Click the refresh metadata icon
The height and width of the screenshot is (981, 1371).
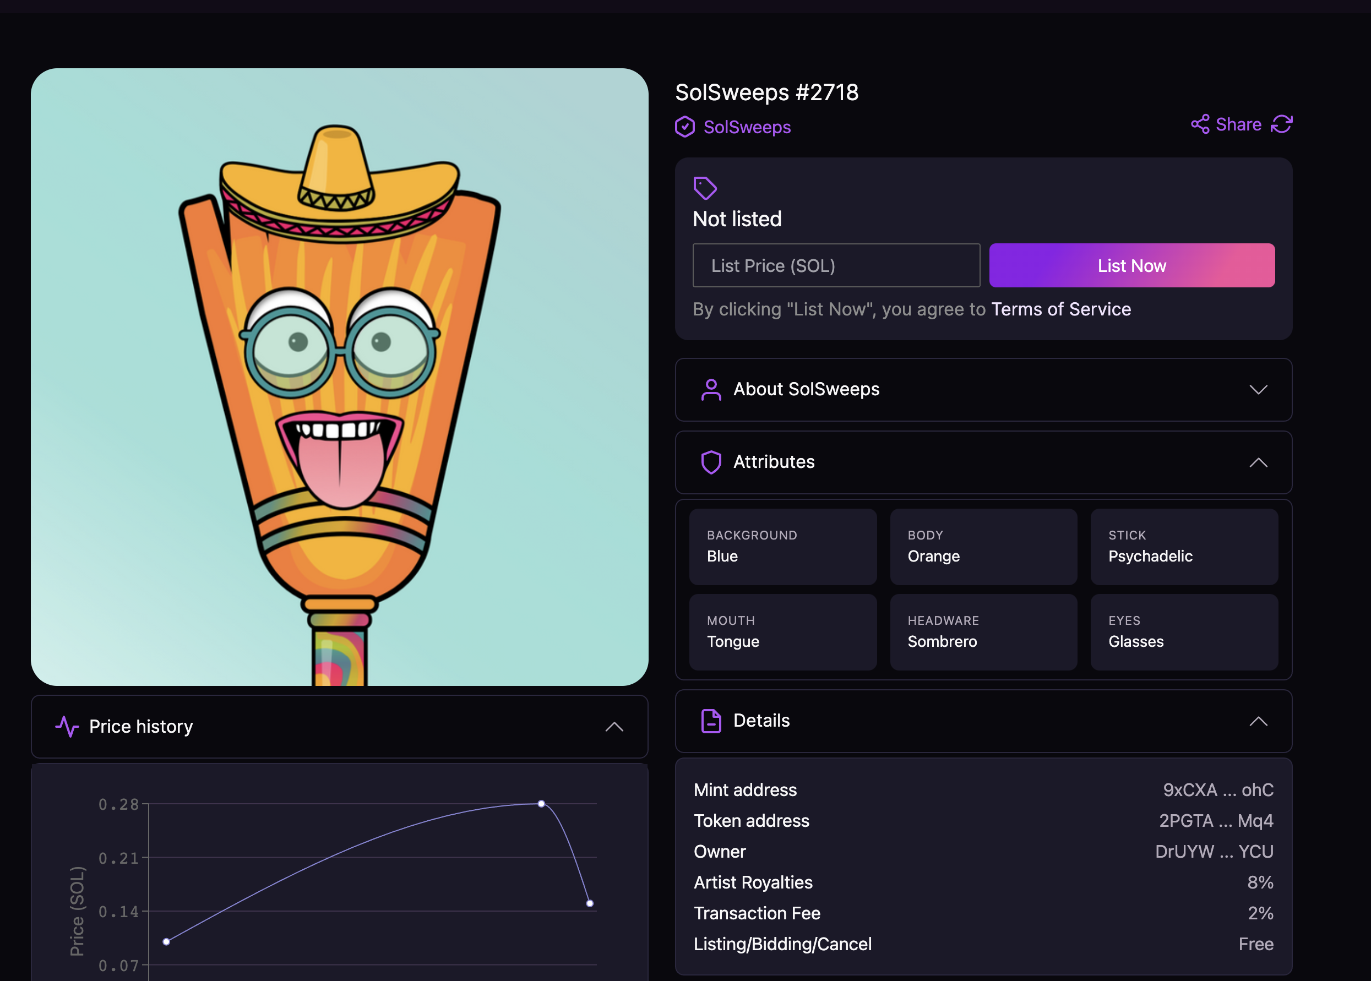1282,124
